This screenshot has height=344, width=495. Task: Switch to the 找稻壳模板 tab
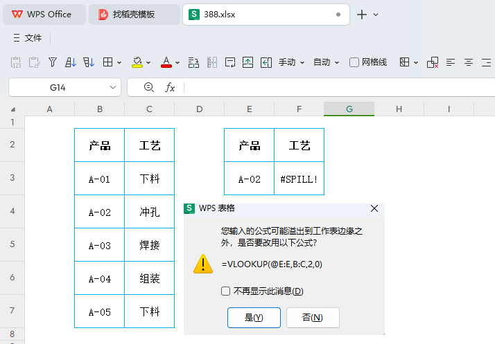coord(134,15)
